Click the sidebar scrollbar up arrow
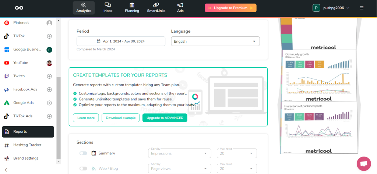Viewport: 377px width, 174px height. (x=59, y=21)
